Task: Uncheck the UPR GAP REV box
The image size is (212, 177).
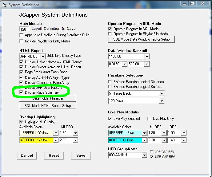Action: click(152, 157)
